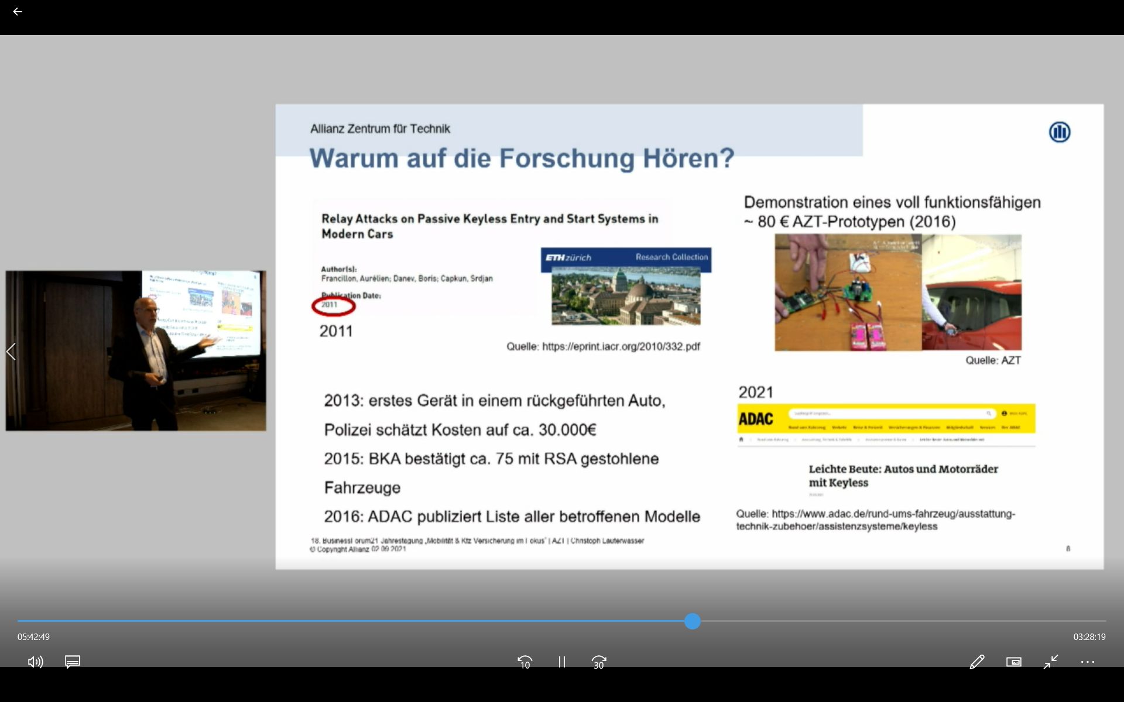Viewport: 1124px width, 702px height.
Task: Click the eprint.iacr.org source URL
Action: (x=621, y=346)
